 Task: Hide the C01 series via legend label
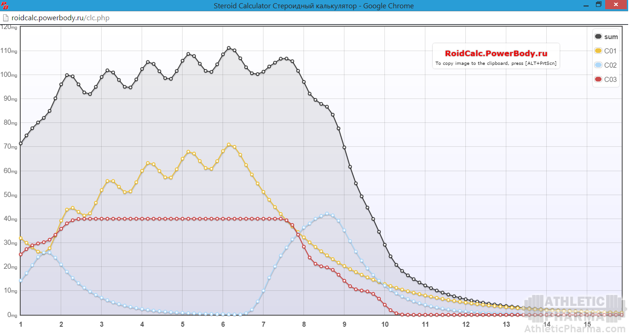610,51
